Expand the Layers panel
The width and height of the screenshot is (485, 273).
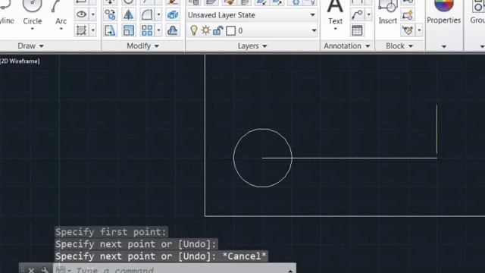point(252,45)
